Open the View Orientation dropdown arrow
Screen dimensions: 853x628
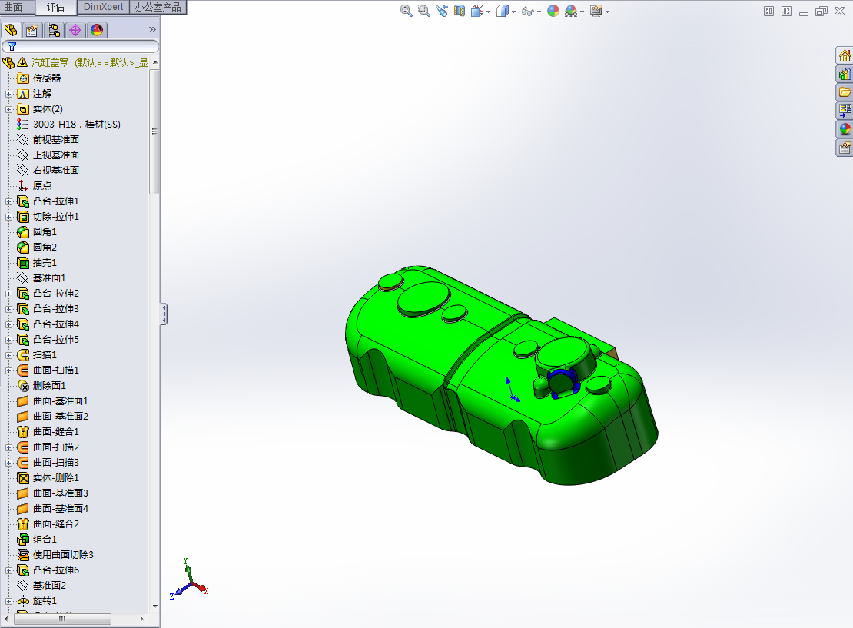(x=488, y=12)
